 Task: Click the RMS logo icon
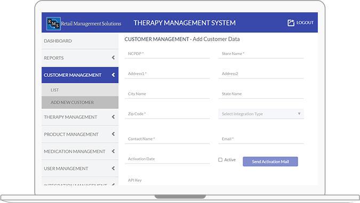pos(53,24)
